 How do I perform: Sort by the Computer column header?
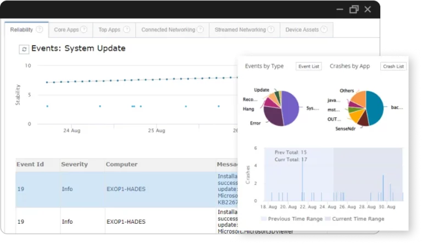click(x=121, y=164)
